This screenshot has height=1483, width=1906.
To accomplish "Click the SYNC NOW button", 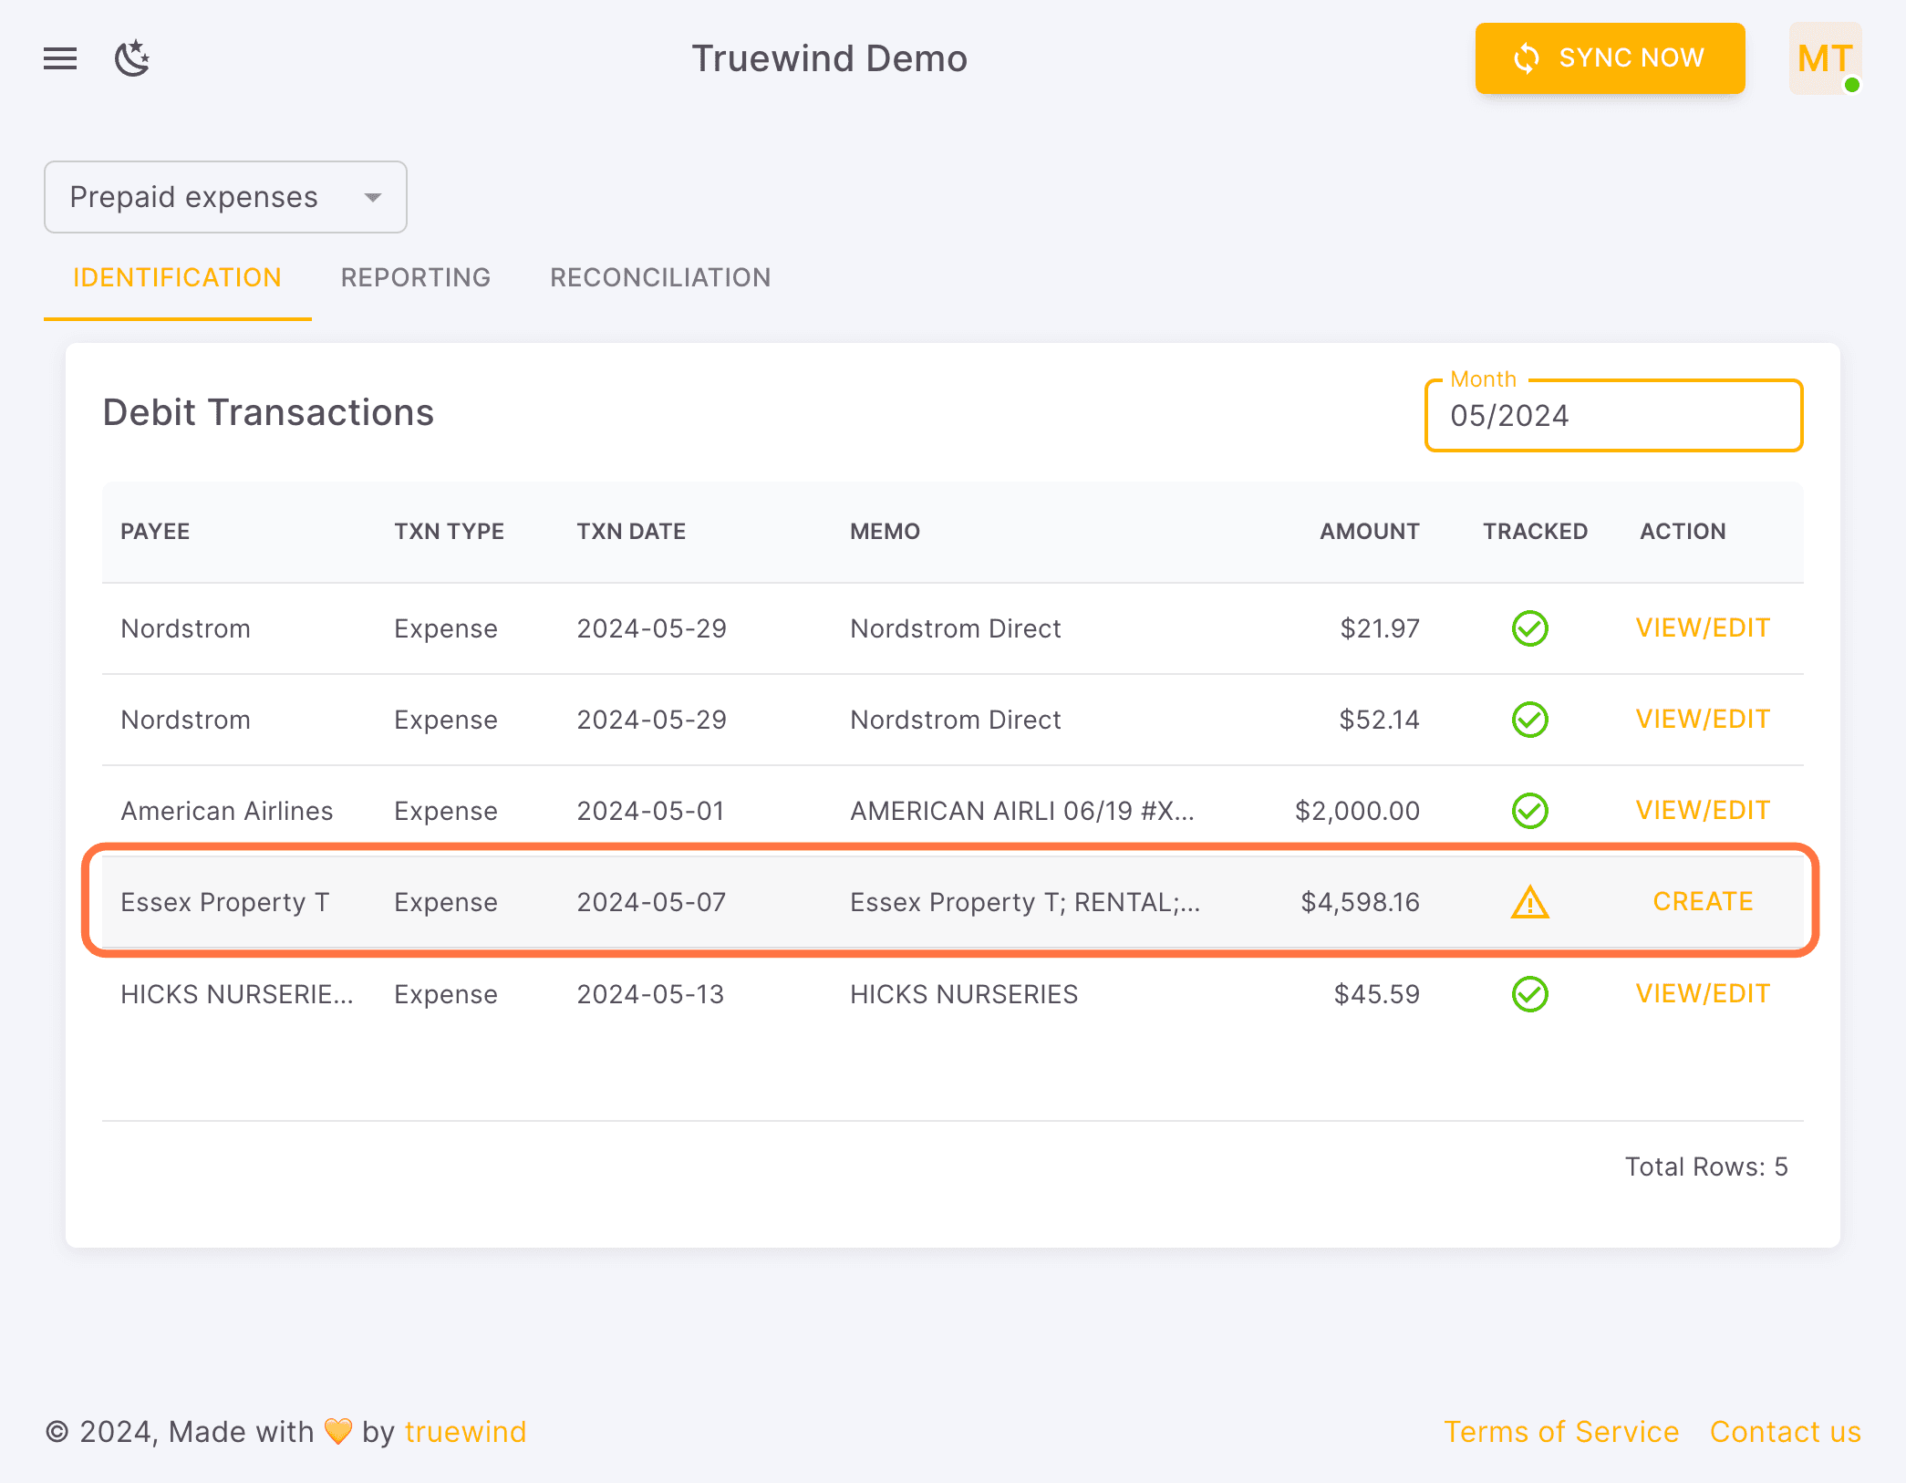I will [1610, 58].
